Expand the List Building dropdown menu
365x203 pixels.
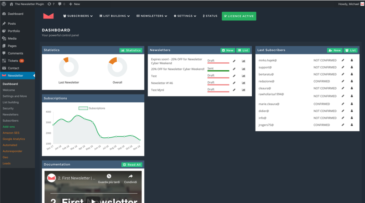[x=114, y=16]
